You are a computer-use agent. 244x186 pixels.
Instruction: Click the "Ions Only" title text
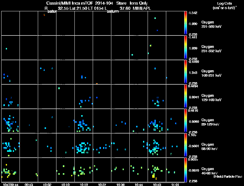coord(139,3)
